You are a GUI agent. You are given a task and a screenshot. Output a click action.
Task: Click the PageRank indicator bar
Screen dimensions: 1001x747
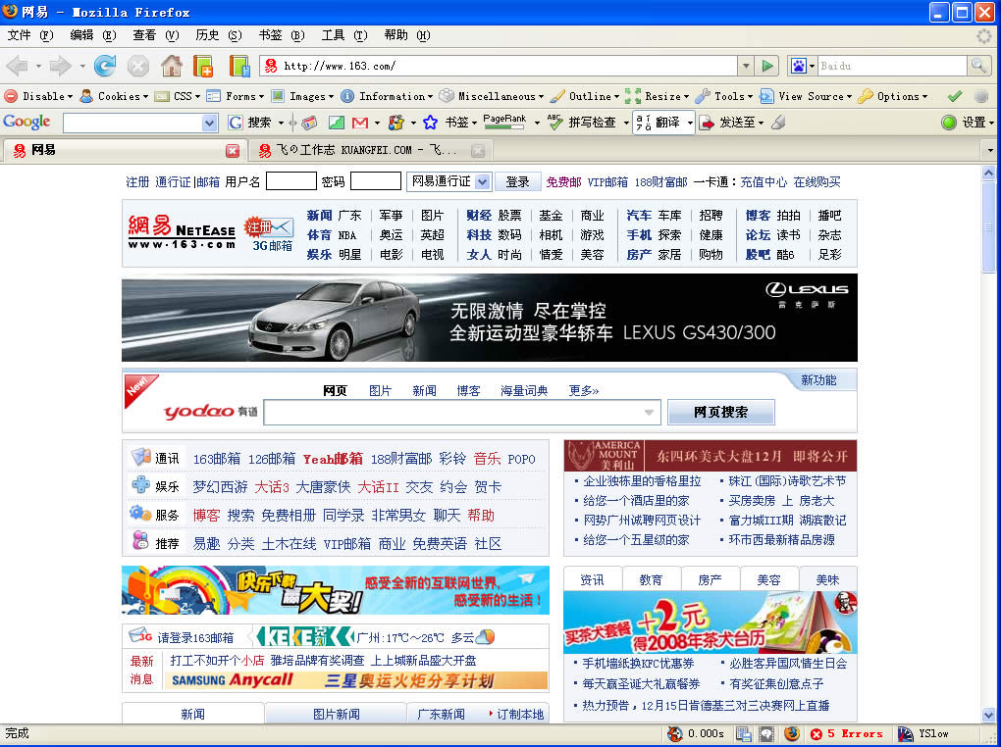504,122
